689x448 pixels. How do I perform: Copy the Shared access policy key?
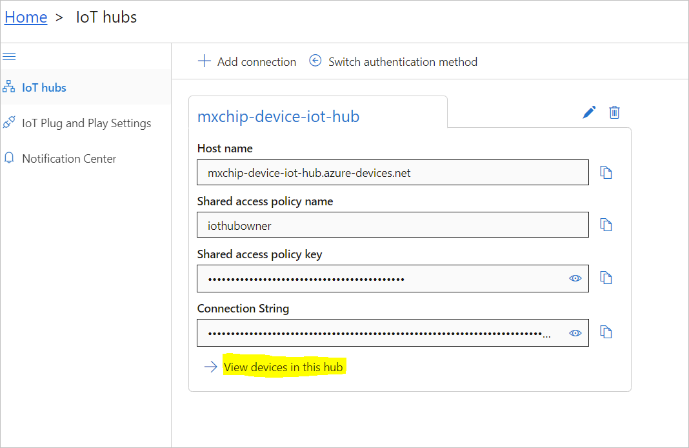click(606, 278)
